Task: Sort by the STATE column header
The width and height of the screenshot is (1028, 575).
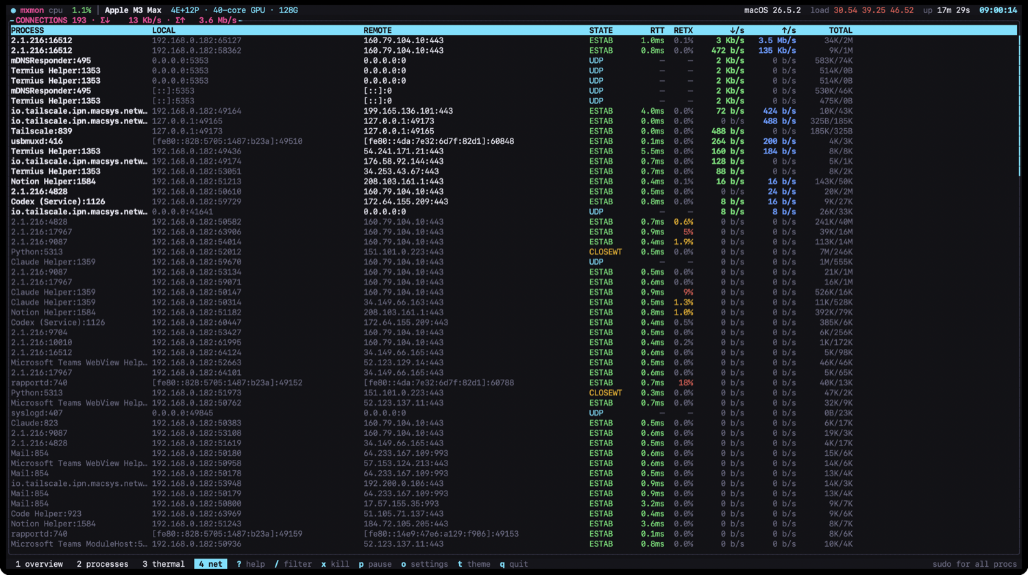Action: pyautogui.click(x=601, y=30)
